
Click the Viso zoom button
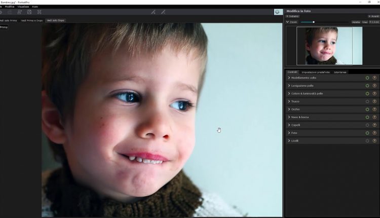point(365,22)
